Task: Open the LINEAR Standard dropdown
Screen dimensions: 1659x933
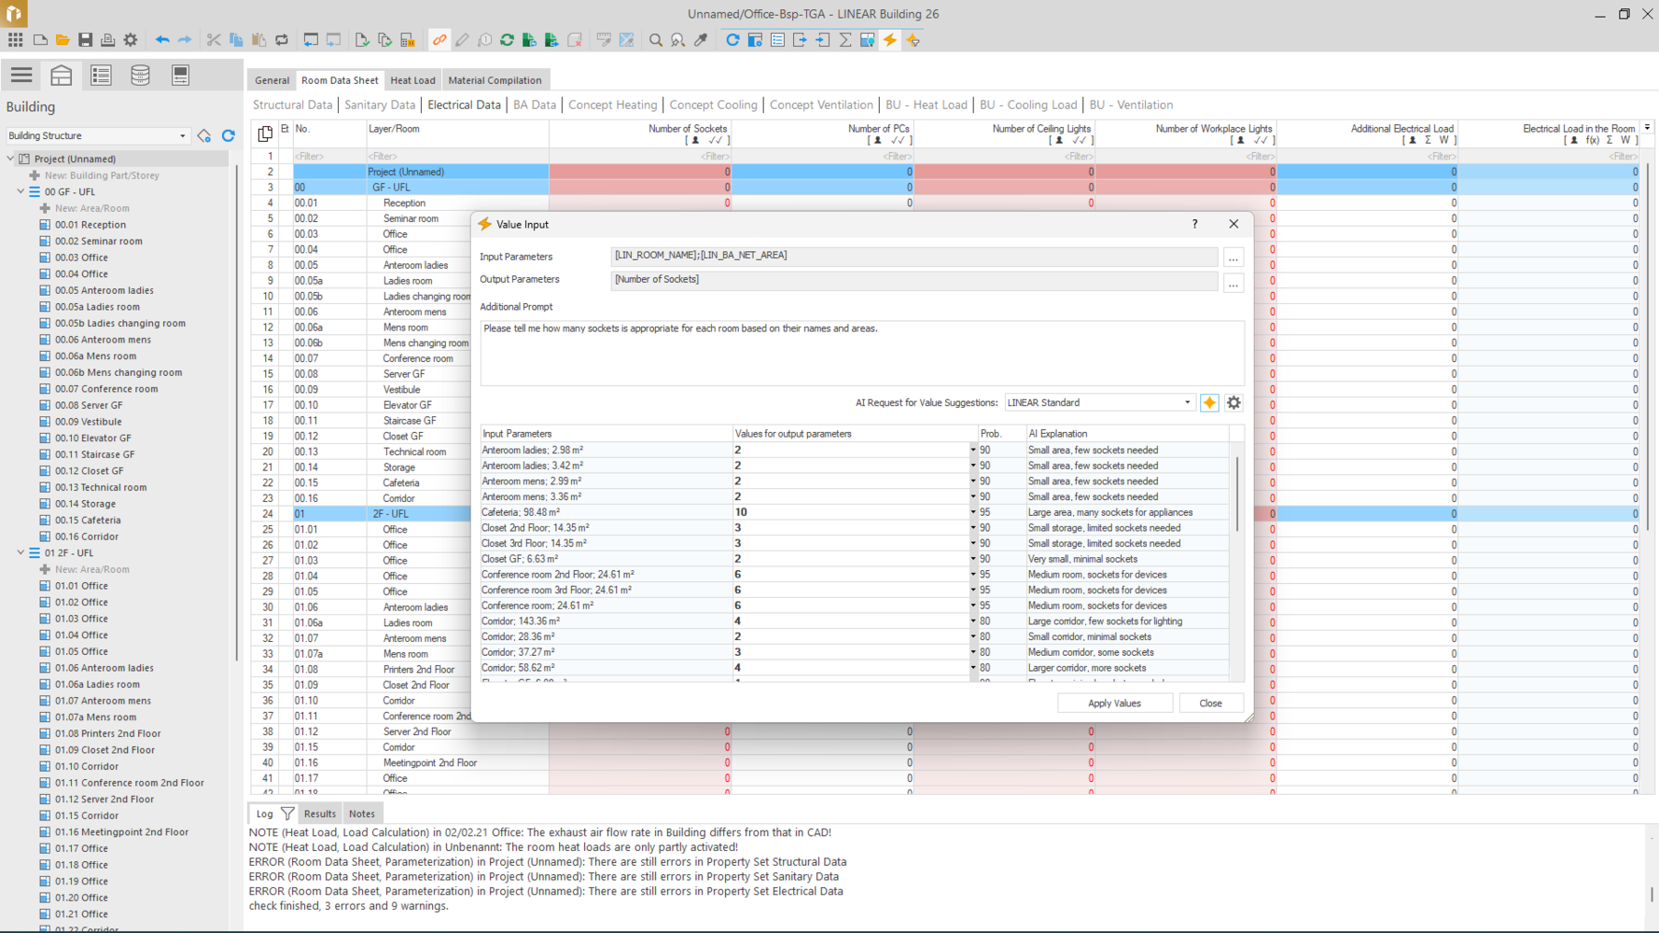Action: pyautogui.click(x=1100, y=403)
